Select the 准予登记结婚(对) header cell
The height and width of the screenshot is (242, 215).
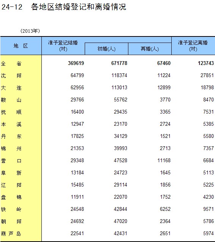point(63,46)
